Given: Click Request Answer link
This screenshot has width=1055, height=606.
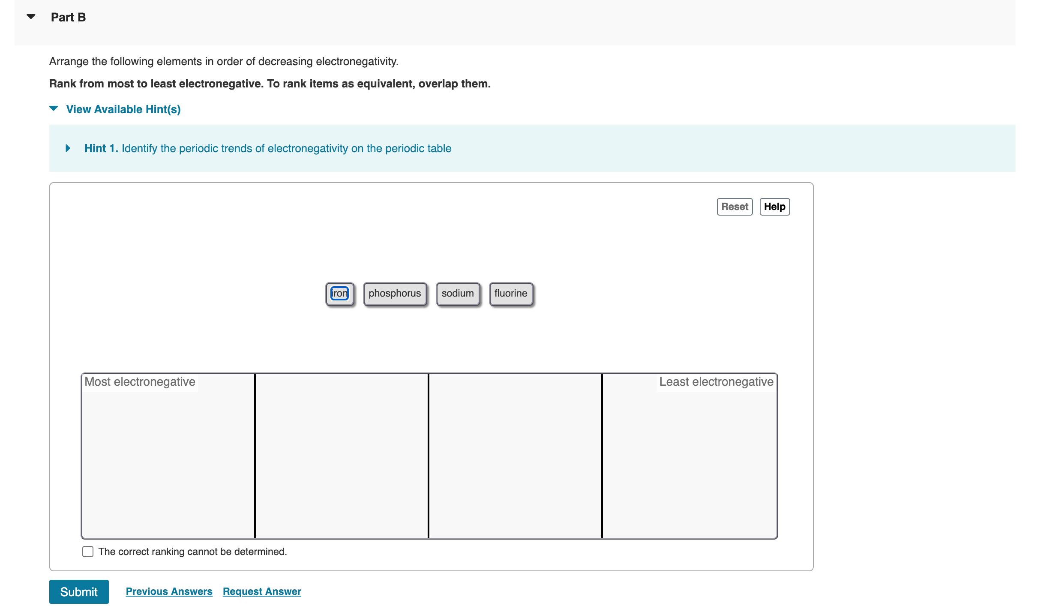Looking at the screenshot, I should [x=261, y=591].
